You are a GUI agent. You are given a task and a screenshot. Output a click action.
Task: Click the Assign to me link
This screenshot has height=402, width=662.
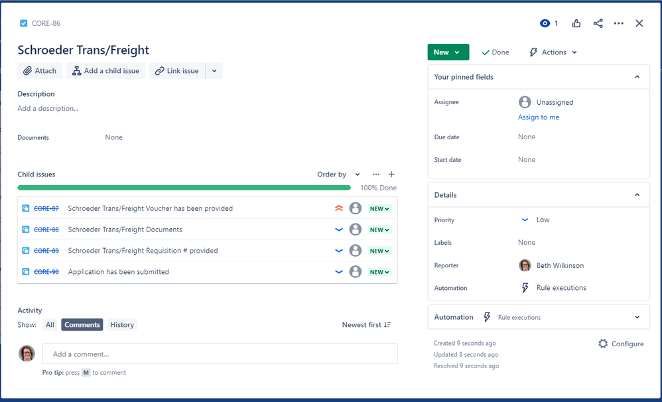[x=538, y=117]
